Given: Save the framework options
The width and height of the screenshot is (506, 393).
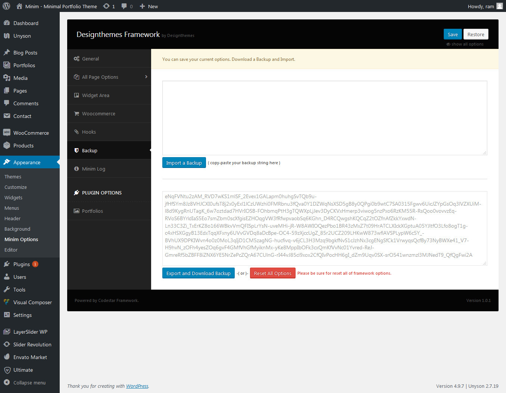Looking at the screenshot, I should [453, 34].
